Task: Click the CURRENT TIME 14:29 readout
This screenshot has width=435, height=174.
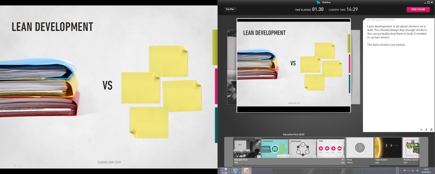Action: [x=343, y=10]
